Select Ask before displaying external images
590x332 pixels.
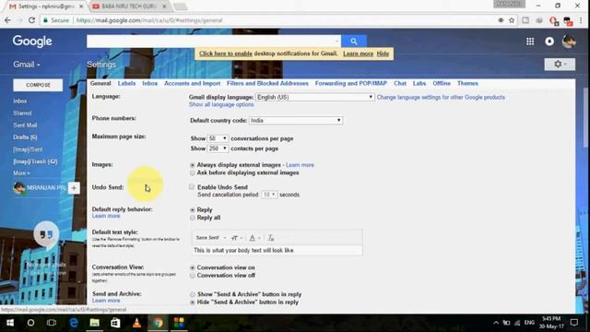point(193,173)
